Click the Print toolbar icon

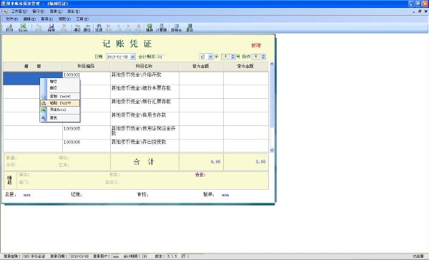coord(9,28)
